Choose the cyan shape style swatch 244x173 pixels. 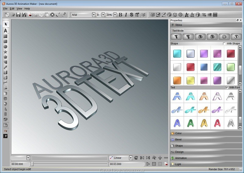click(177, 54)
